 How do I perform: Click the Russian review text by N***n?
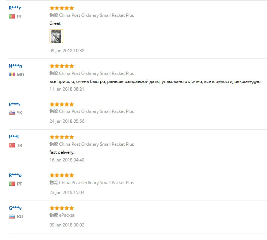(155, 81)
